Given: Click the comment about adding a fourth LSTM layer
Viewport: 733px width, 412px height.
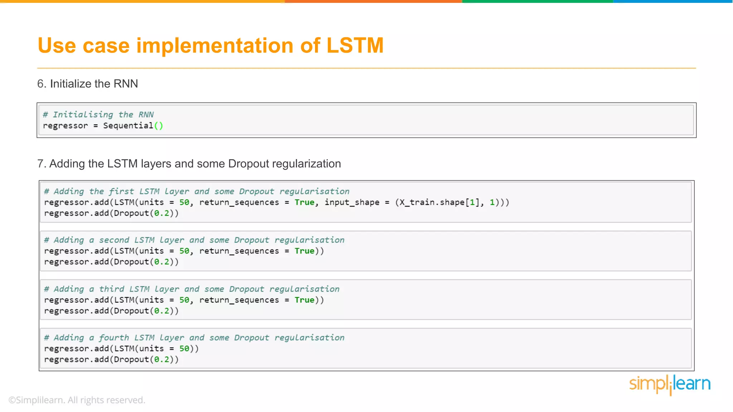Looking at the screenshot, I should [194, 338].
